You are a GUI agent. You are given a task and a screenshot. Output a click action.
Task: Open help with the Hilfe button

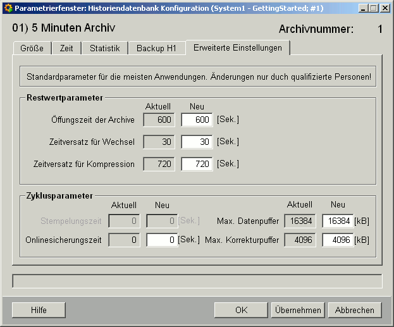39,310
